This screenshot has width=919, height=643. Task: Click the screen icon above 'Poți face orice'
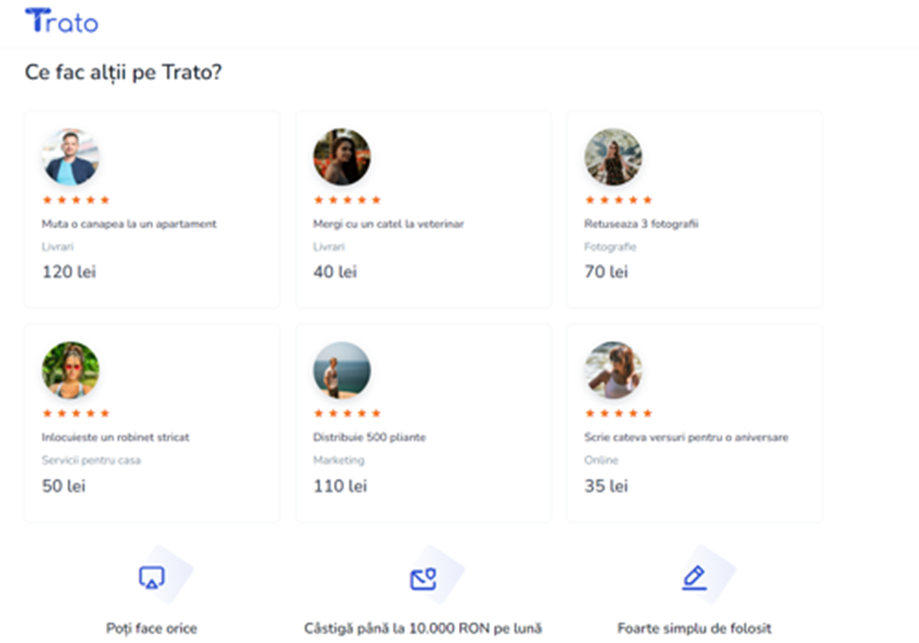pos(152,578)
